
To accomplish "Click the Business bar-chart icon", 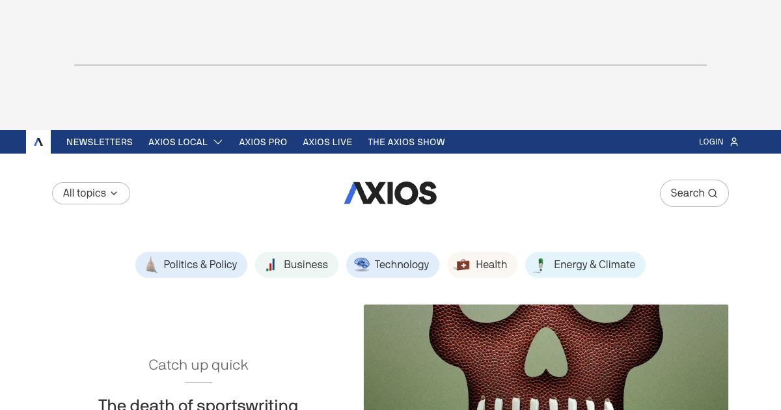I will click(271, 264).
